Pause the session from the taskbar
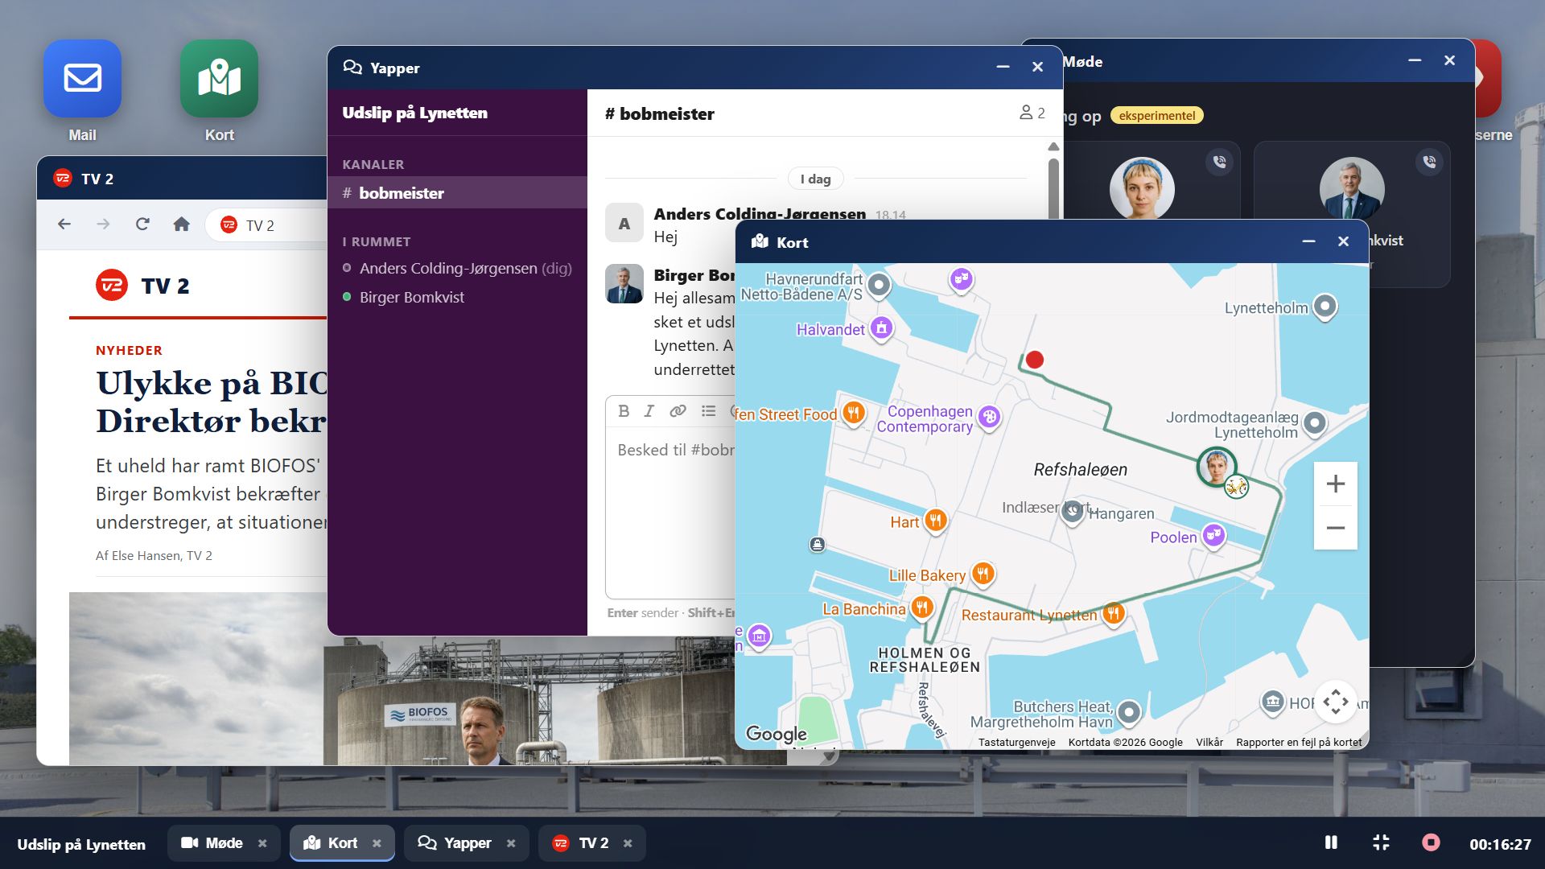Image resolution: width=1545 pixels, height=869 pixels. [x=1331, y=842]
